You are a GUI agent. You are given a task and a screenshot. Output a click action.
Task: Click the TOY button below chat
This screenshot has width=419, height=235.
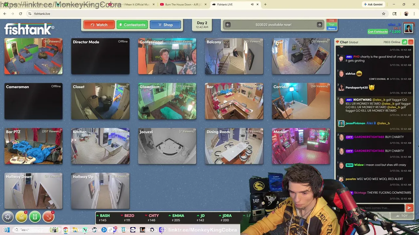coord(402,216)
